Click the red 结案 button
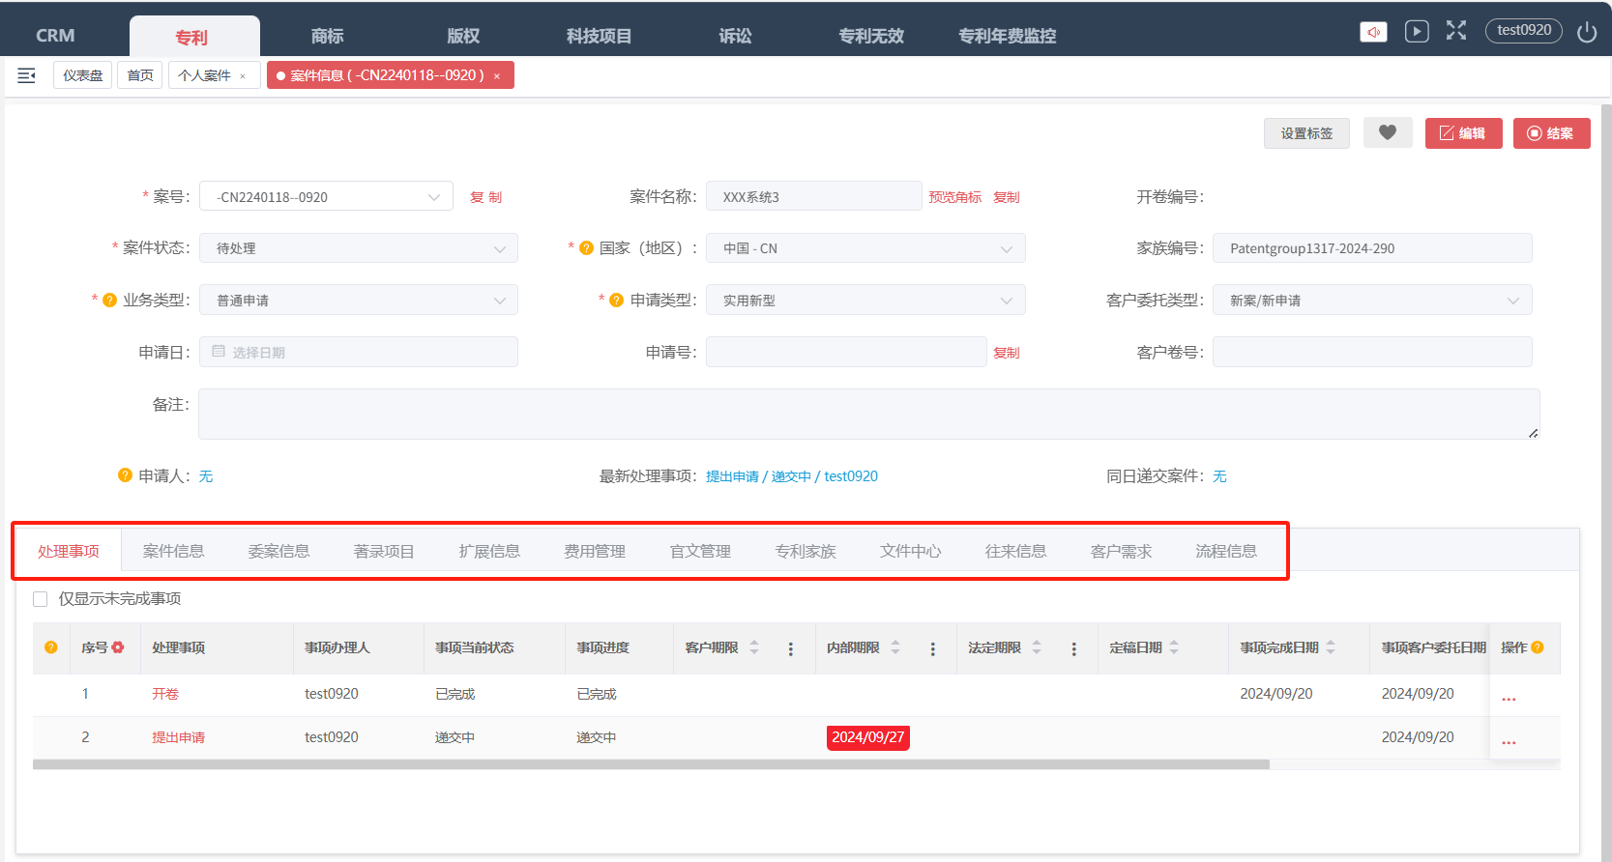Viewport: 1612px width, 862px height. (x=1551, y=133)
